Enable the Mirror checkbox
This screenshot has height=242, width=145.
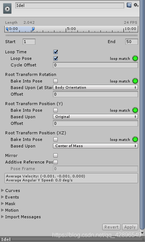(x=56, y=155)
